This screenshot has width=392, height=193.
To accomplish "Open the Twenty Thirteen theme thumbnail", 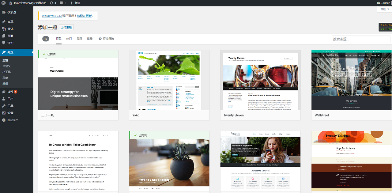I will (x=352, y=162).
